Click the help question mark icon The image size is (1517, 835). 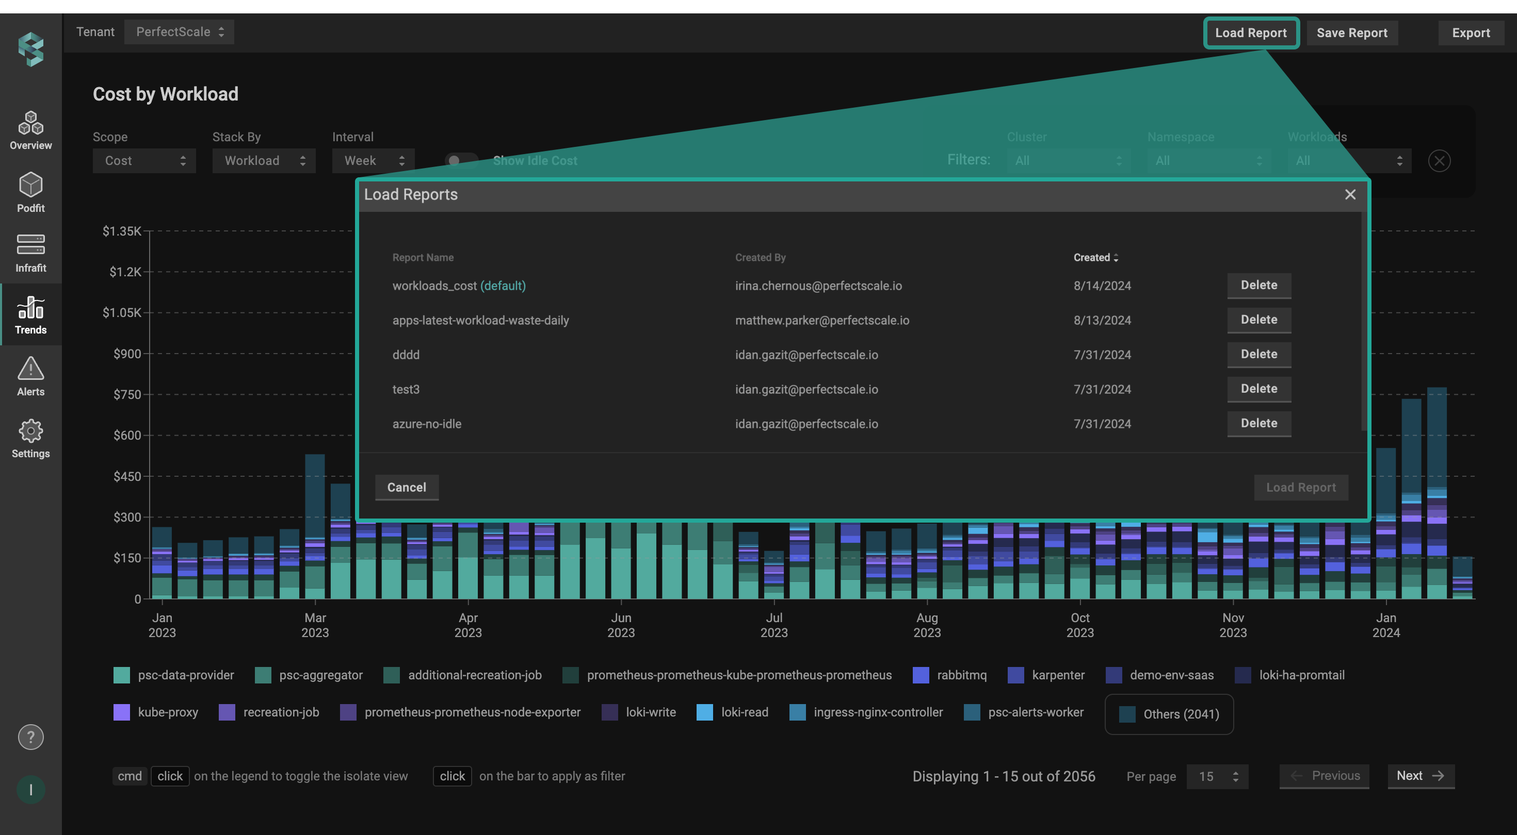tap(30, 737)
